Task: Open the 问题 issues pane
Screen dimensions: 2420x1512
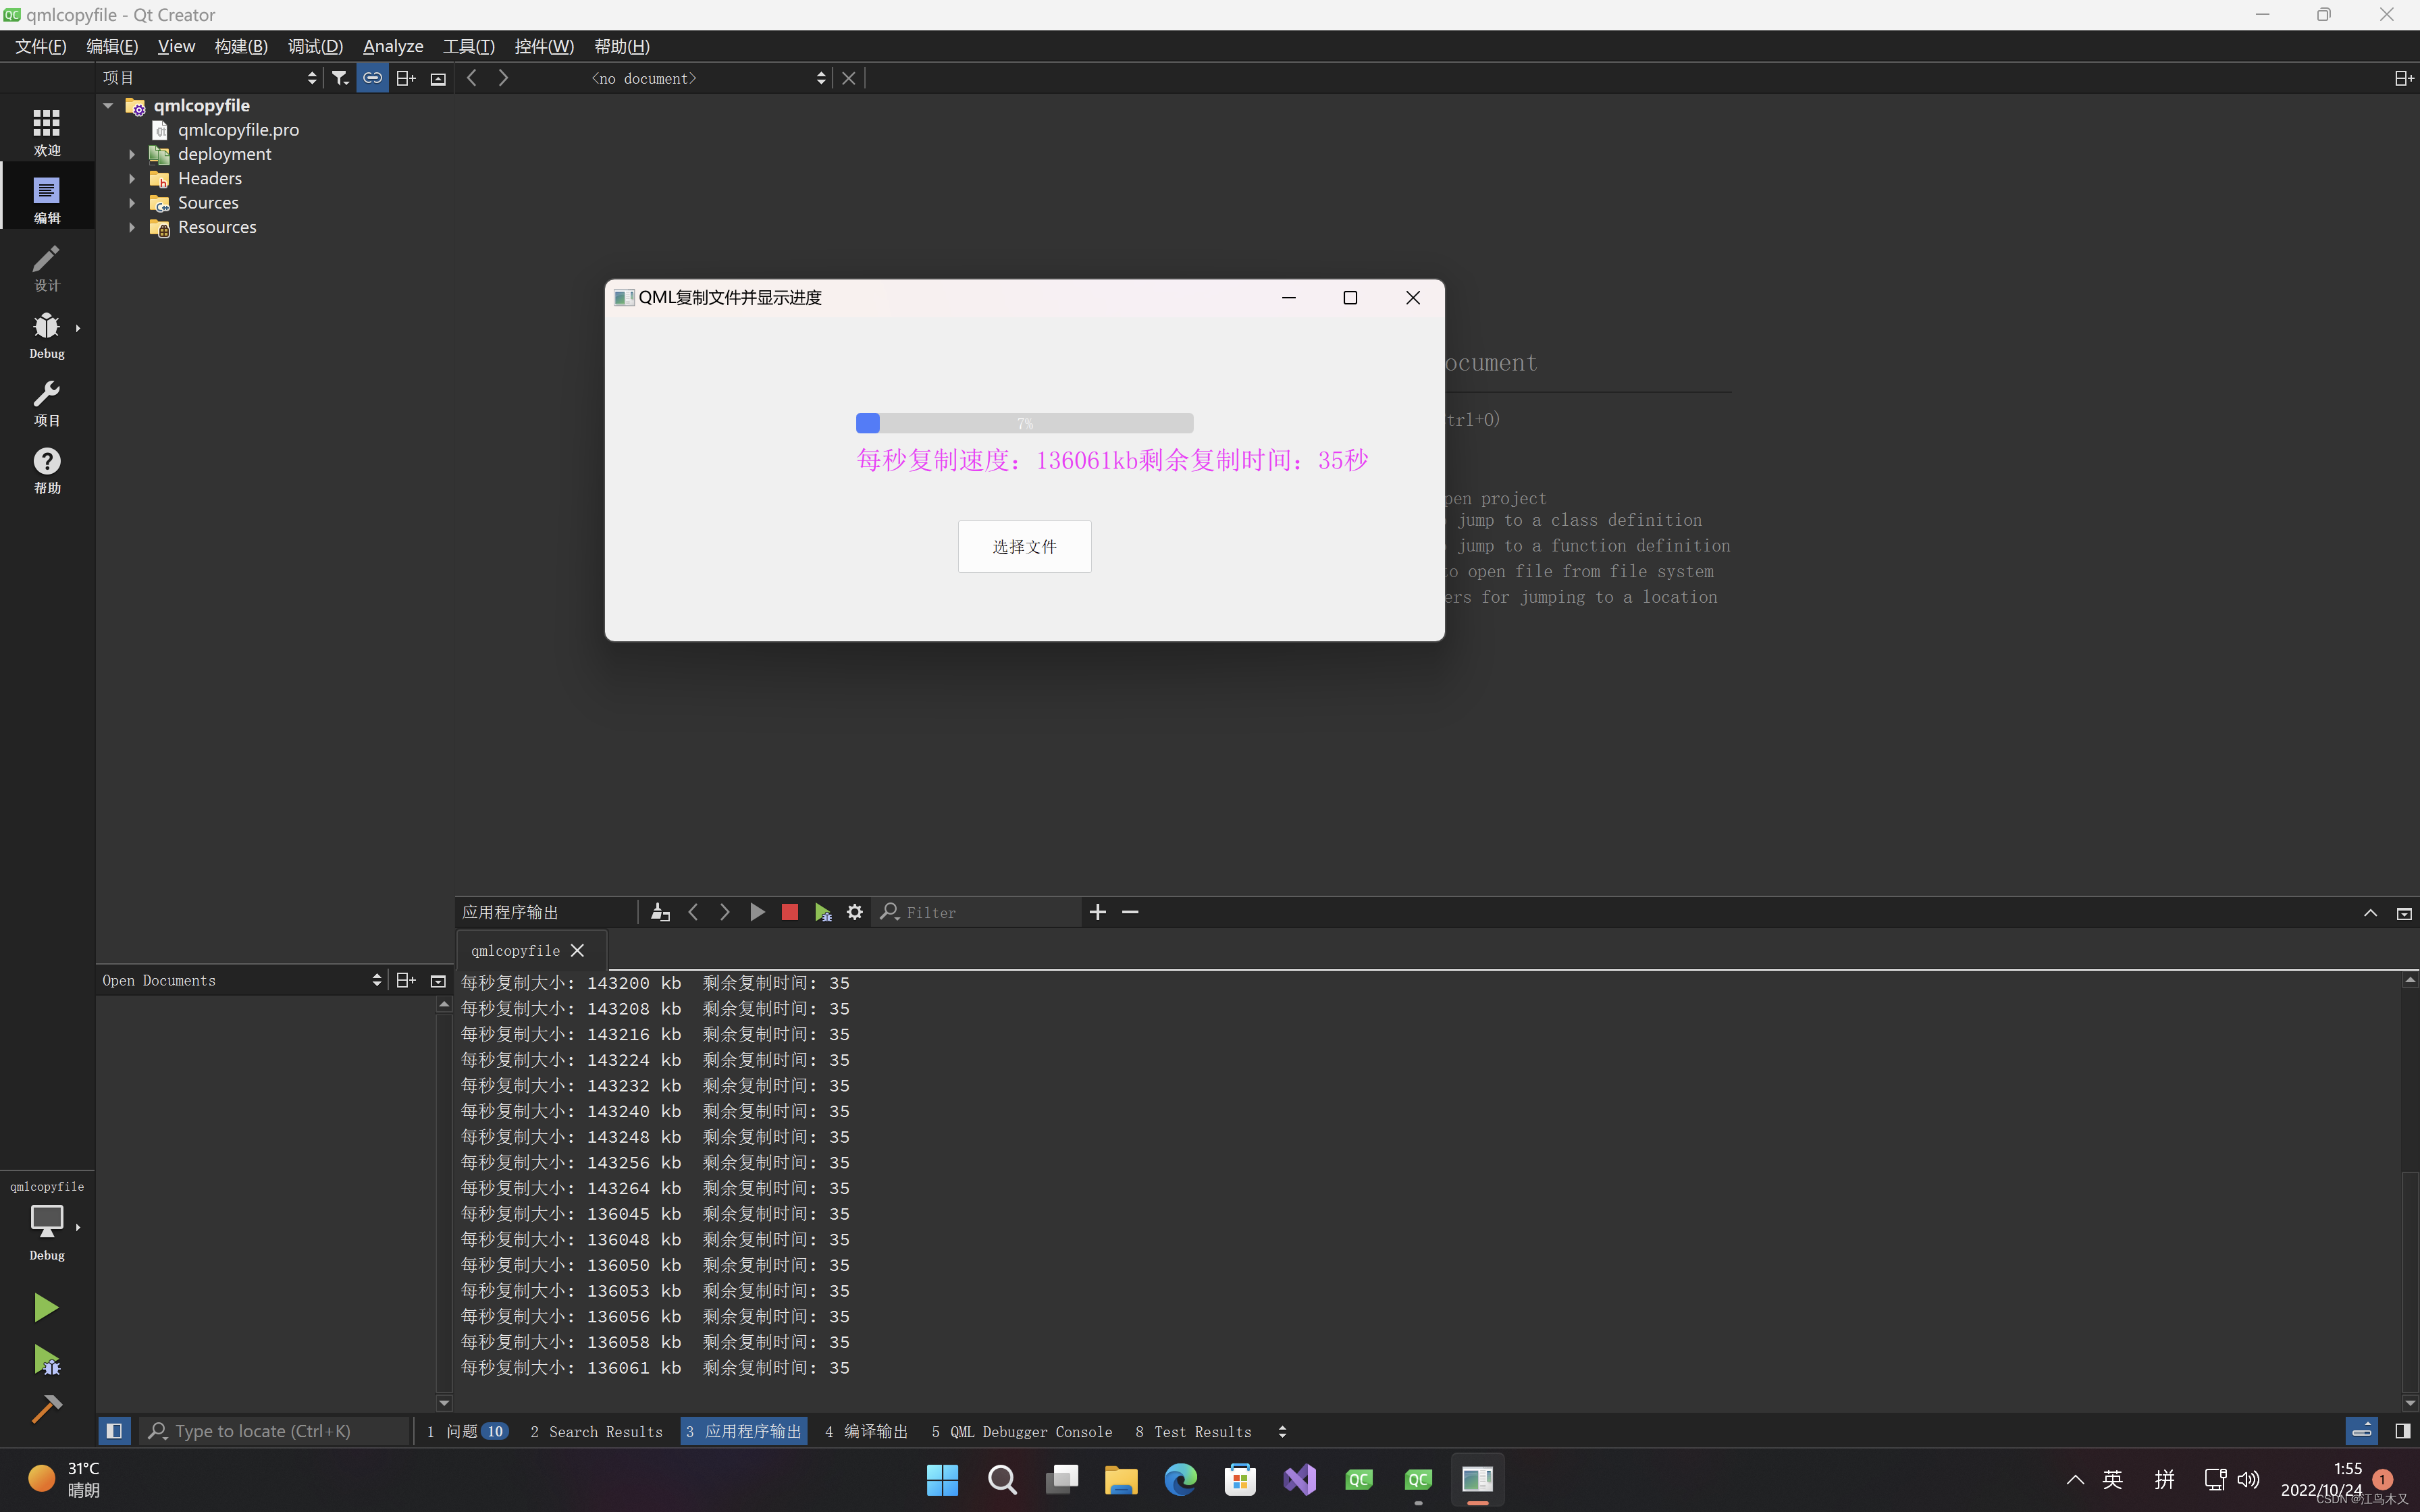Action: (467, 1431)
